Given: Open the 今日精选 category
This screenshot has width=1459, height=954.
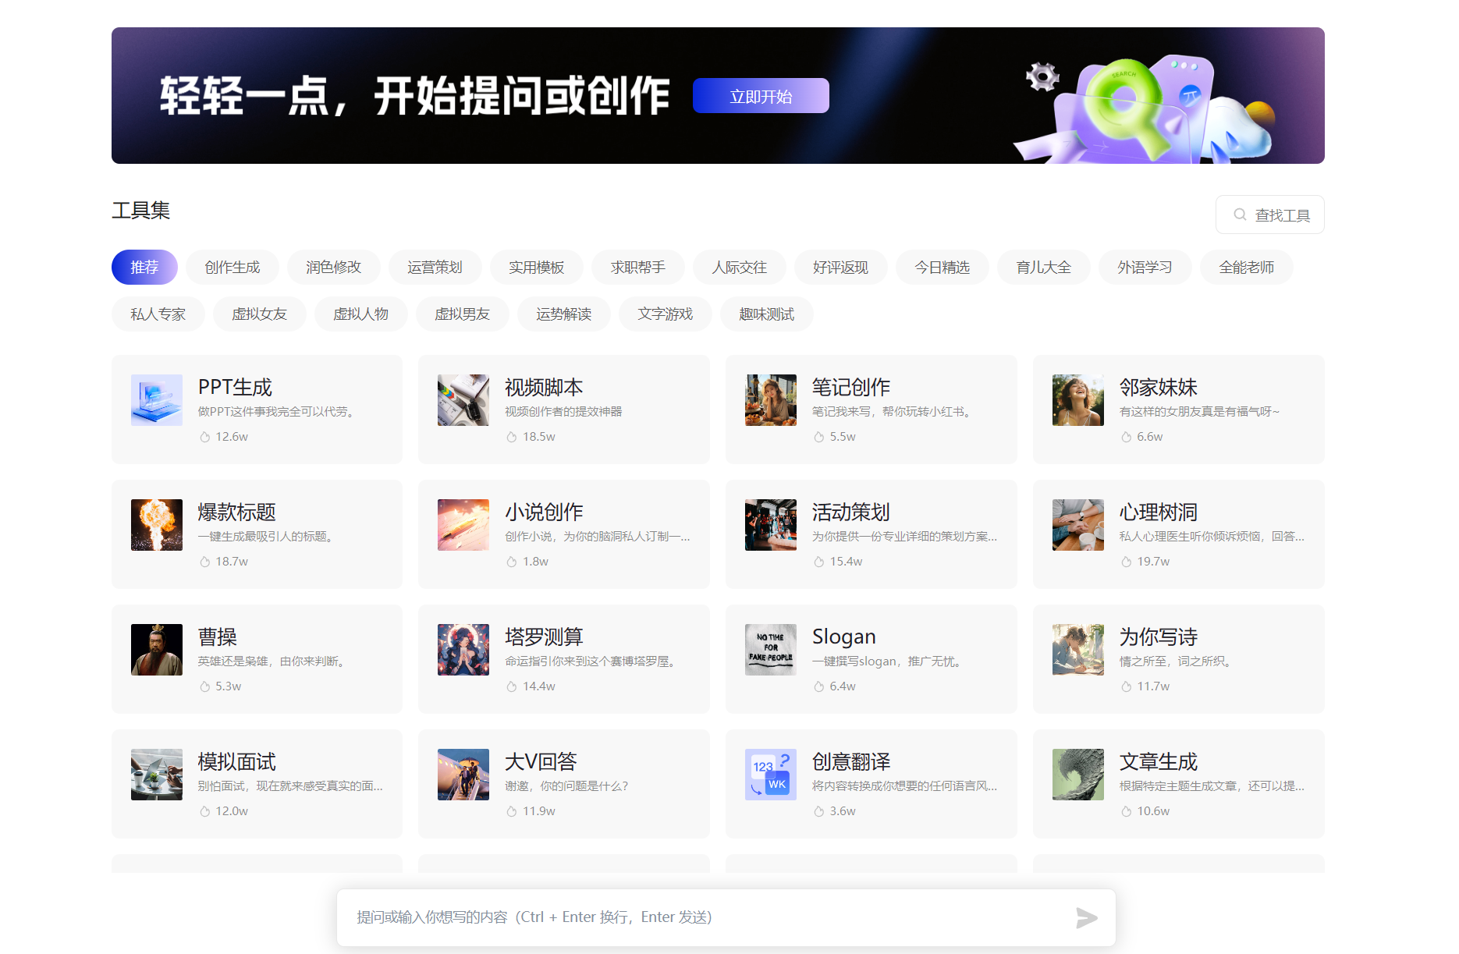Looking at the screenshot, I should tap(942, 268).
